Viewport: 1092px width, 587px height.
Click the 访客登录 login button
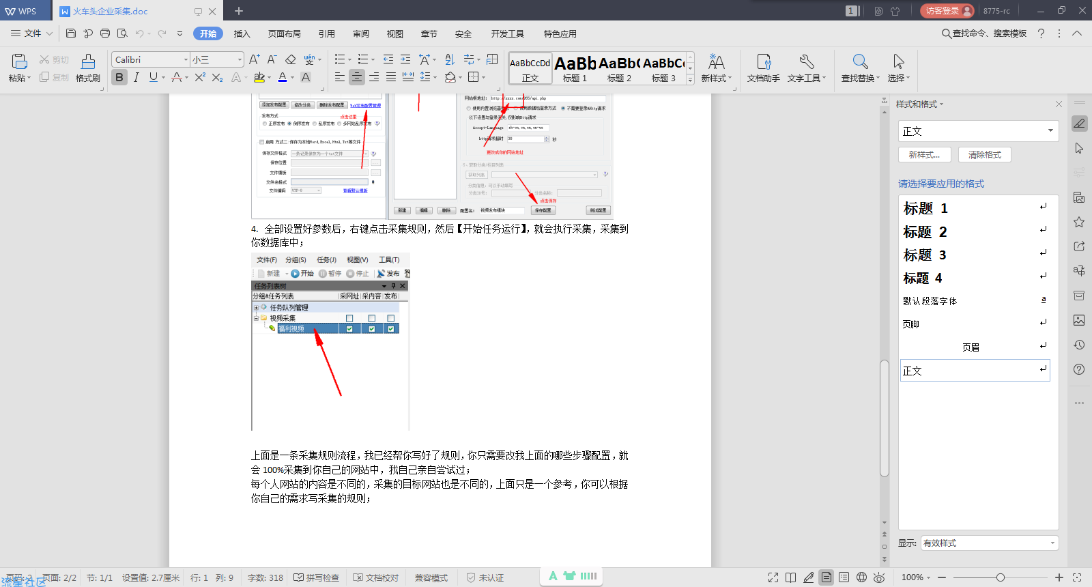pyautogui.click(x=947, y=11)
